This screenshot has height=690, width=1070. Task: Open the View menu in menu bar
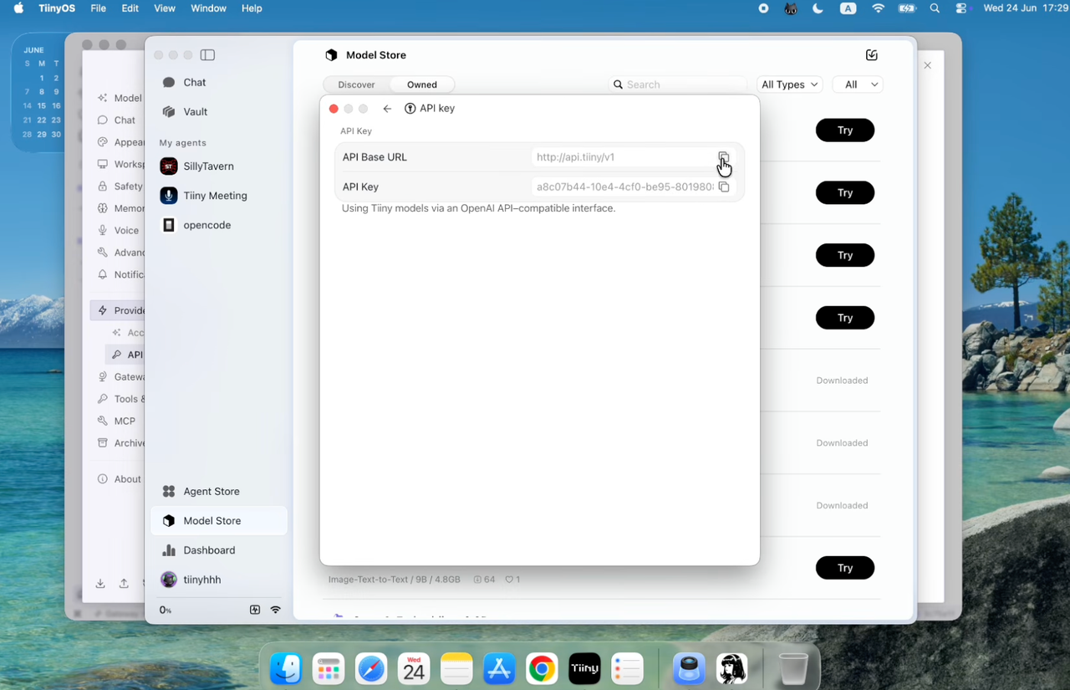(165, 8)
